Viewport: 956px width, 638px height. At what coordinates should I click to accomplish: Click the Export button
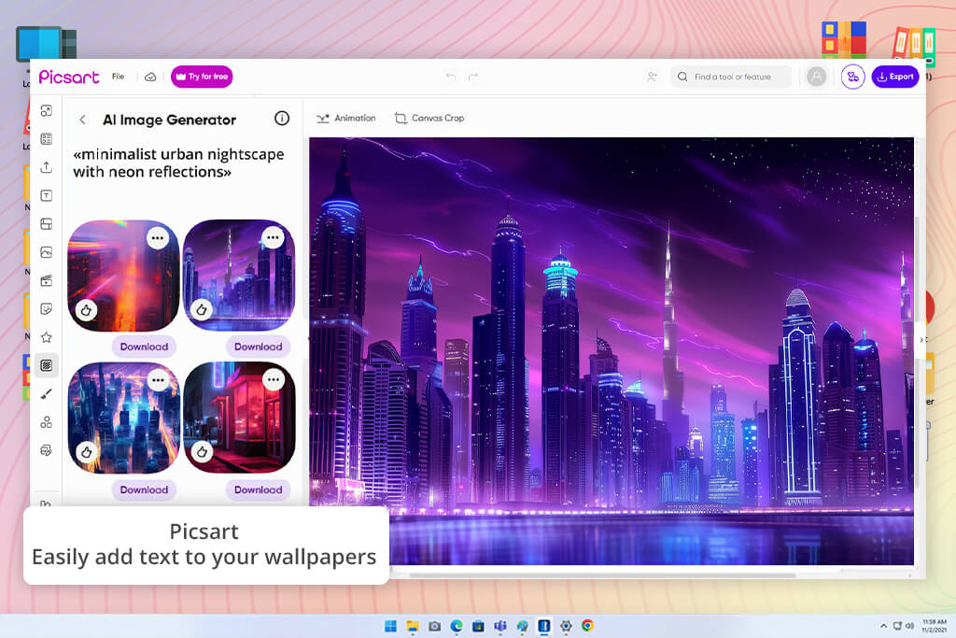pos(895,77)
